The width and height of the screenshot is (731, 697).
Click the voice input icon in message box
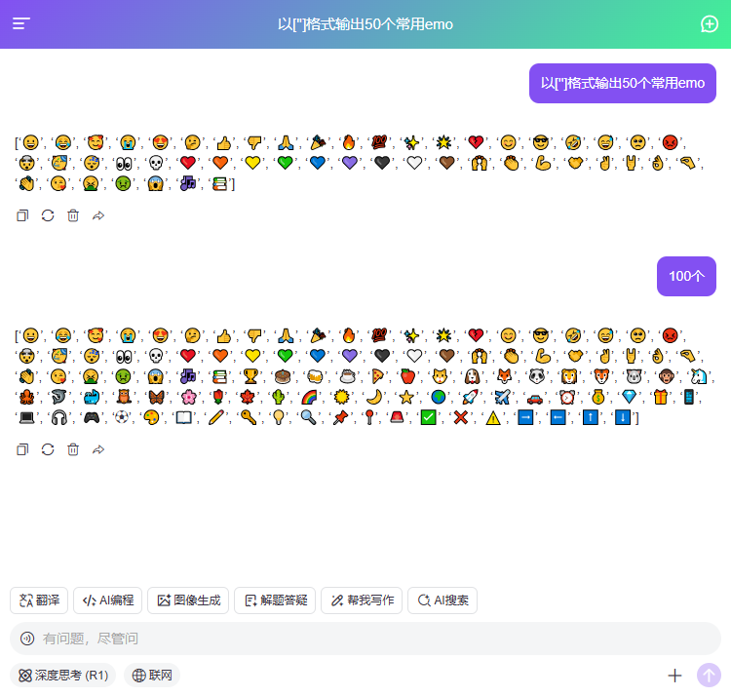tap(27, 639)
